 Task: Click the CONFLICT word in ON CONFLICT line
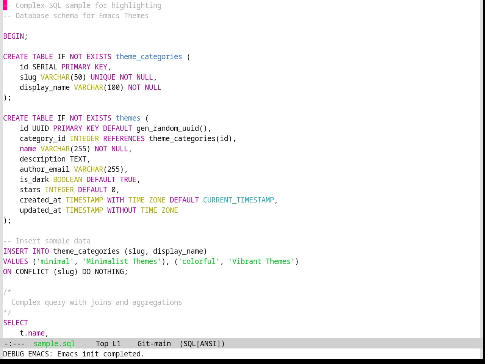[x=32, y=271]
